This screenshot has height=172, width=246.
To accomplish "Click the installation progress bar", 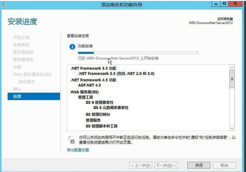I will (x=138, y=53).
